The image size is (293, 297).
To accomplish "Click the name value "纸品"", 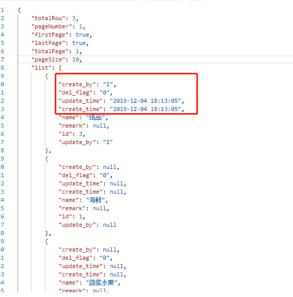I will point(95,117).
